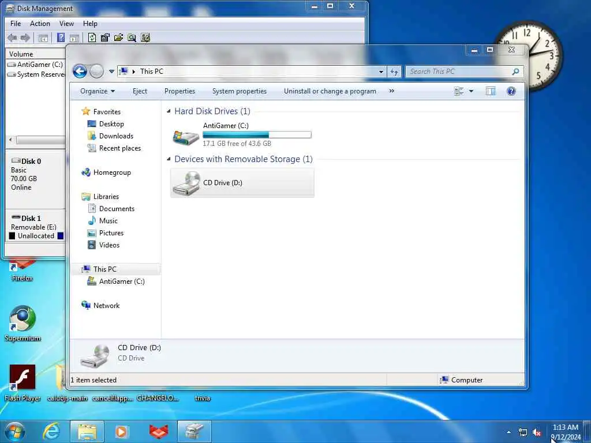Open the Organize dropdown menu
591x443 pixels.
98,91
